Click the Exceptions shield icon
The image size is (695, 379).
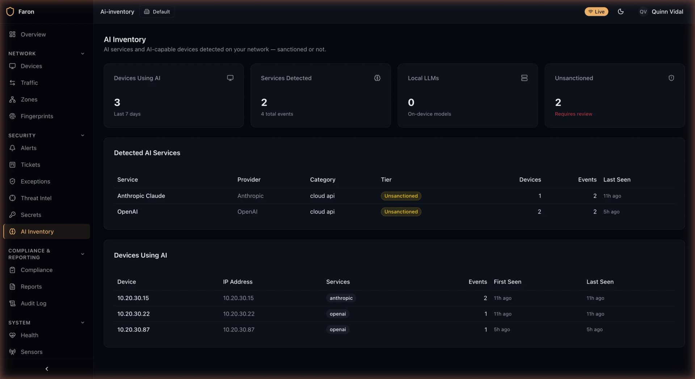[x=12, y=181]
